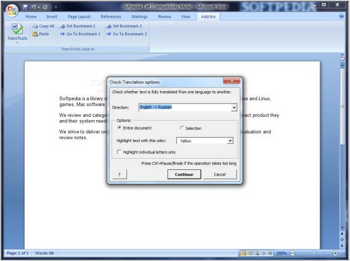350x261 pixels.
Task: Click the ? help button in dialog
Action: click(x=119, y=175)
